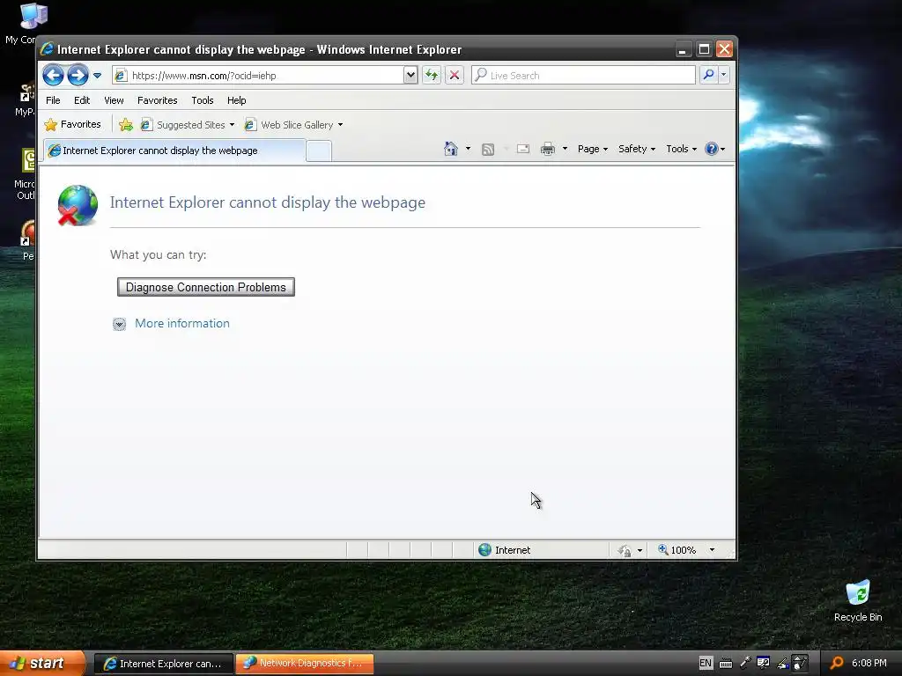Viewport: 902px width, 676px height.
Task: Open the Page command bar menu
Action: click(593, 149)
